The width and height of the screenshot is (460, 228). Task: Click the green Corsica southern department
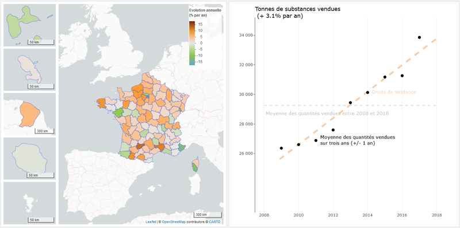pos(194,167)
